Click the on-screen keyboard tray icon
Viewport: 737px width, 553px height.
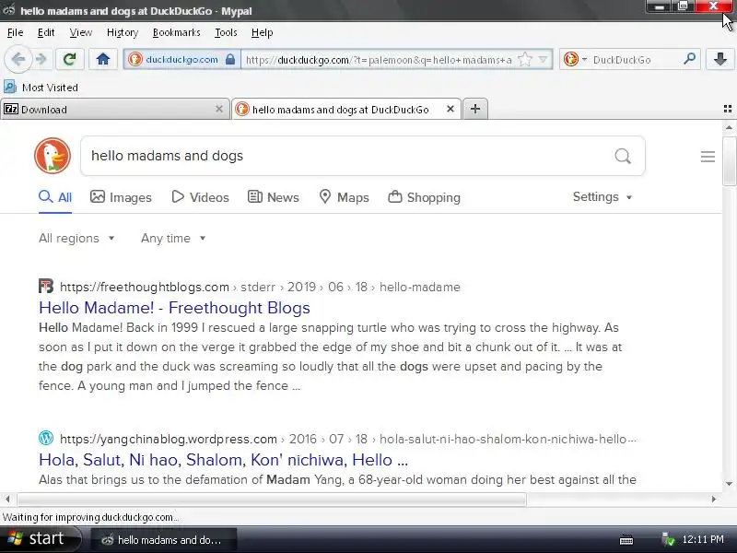tap(626, 540)
